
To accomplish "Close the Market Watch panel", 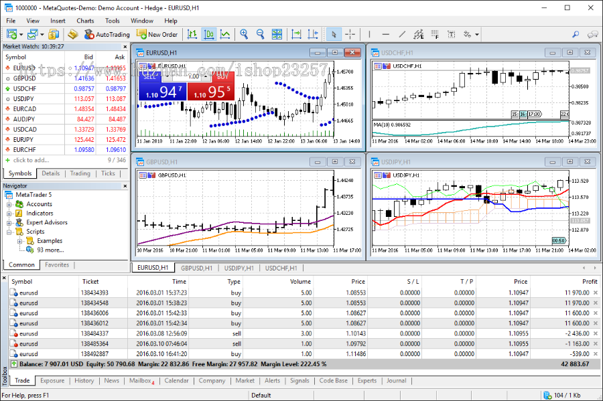I will coord(125,46).
